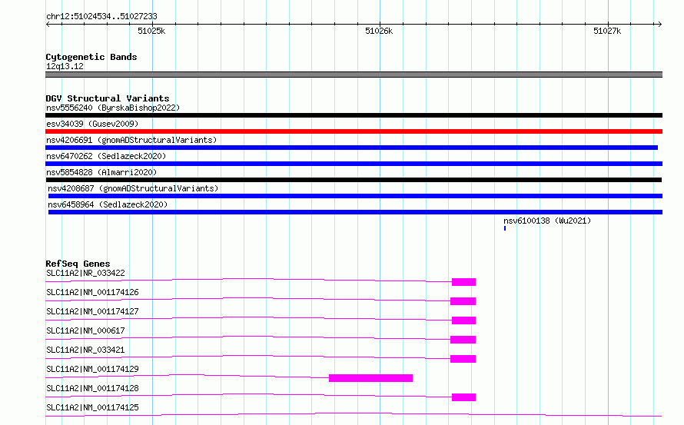Click the Cytogenetic Bands track title
The image size is (684, 425).
pos(91,57)
